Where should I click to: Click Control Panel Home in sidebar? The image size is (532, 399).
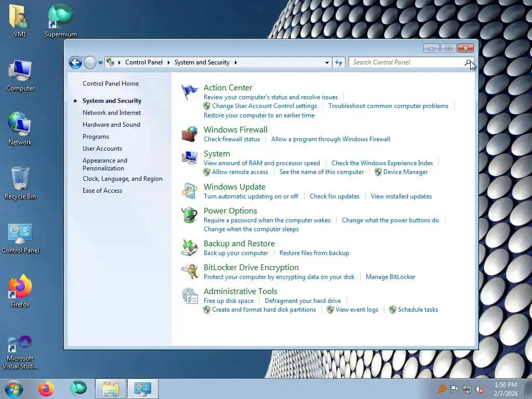(111, 84)
